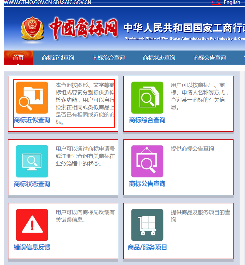This screenshot has width=245, height=265.
Task: Click the 商标状态查询 tile description text
Action: 85,156
